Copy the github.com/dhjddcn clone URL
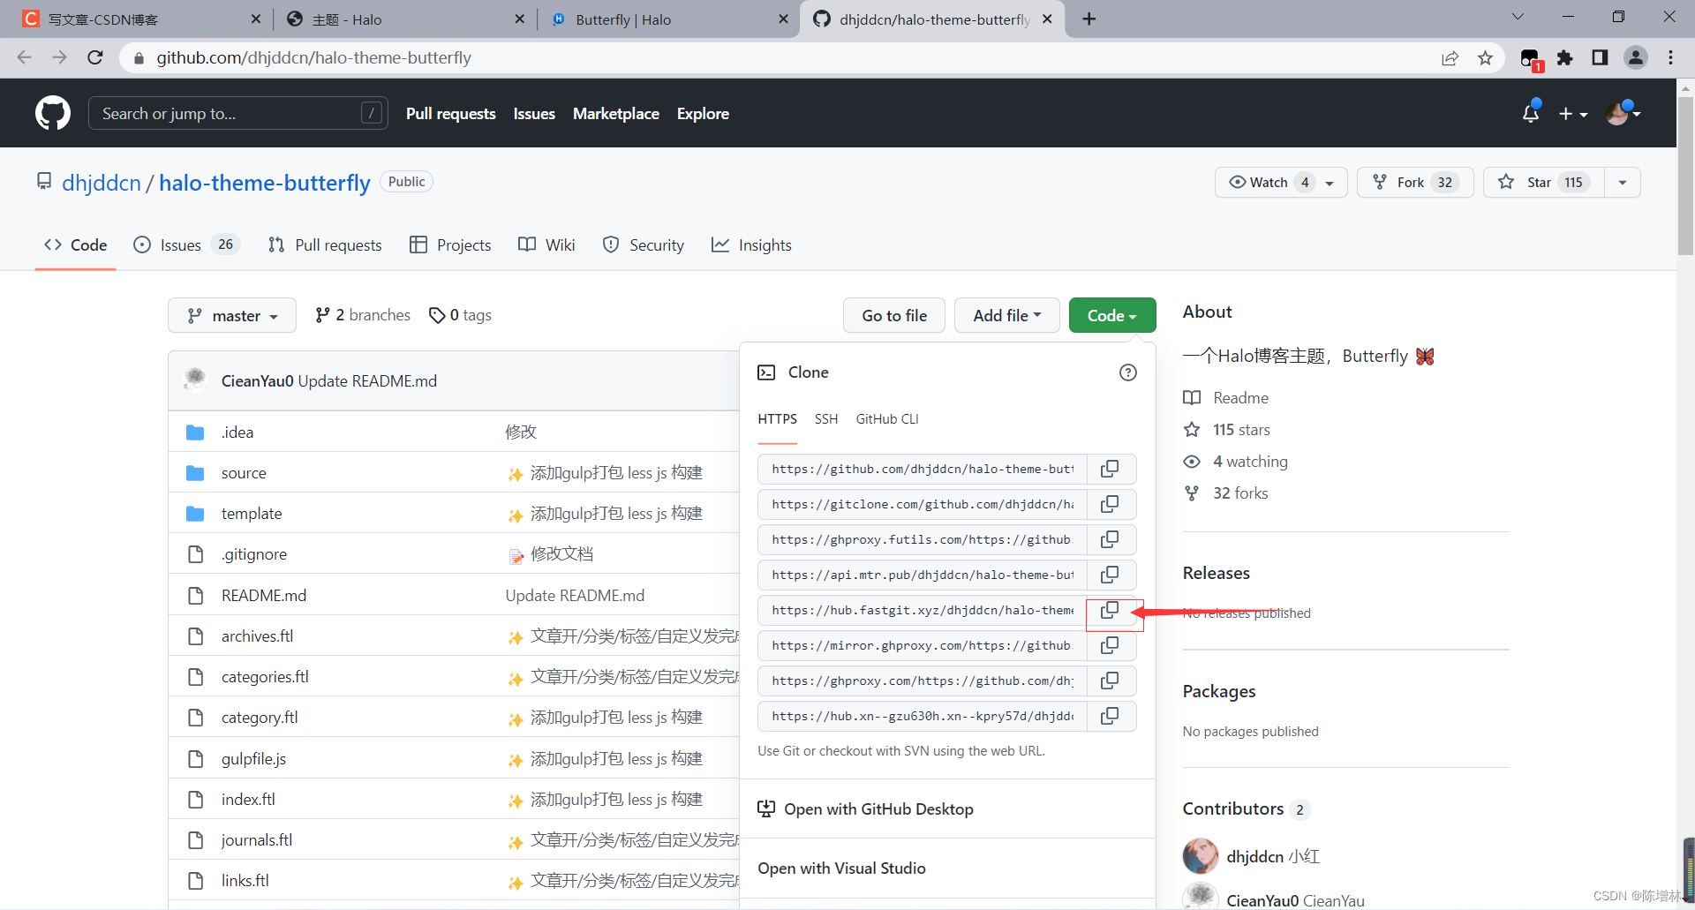 coord(1111,469)
